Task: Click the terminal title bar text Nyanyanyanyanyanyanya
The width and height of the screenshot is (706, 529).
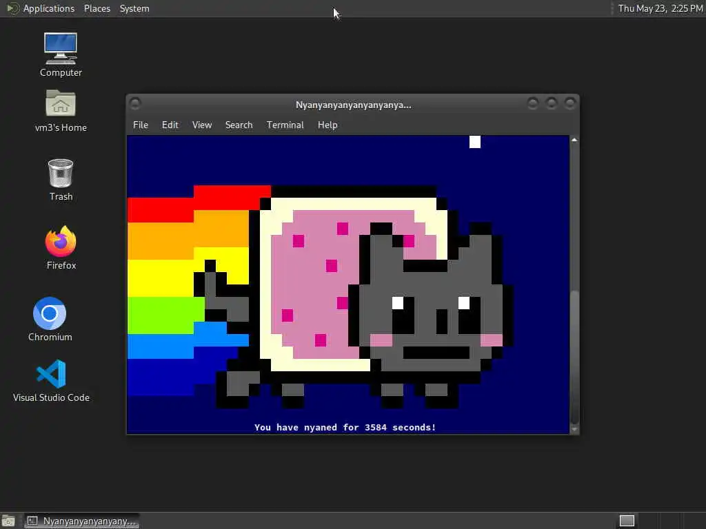Action: 354,105
